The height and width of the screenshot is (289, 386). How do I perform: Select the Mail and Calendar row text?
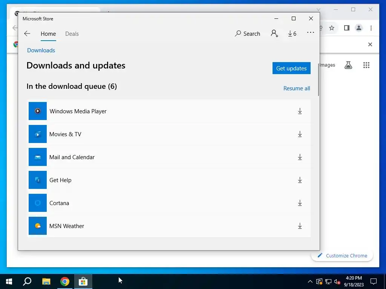point(72,157)
